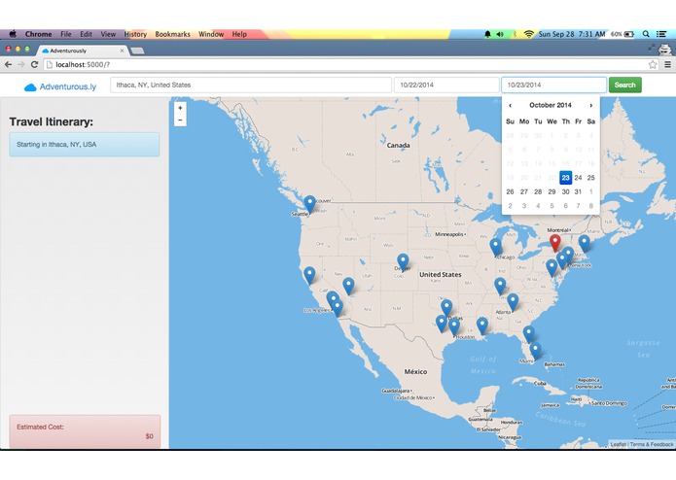
Task: Reload the page in Chrome
Action: point(34,64)
